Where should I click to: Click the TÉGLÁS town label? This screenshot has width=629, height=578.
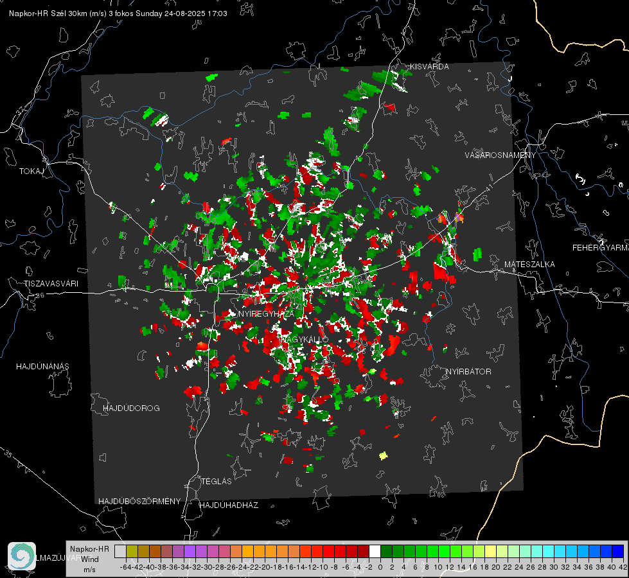pos(217,481)
